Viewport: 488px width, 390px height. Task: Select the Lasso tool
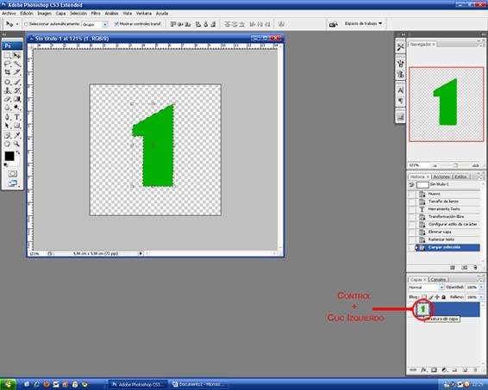click(8, 64)
